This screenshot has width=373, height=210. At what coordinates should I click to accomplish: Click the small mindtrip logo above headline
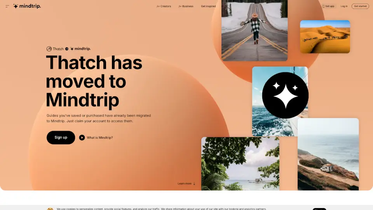[x=80, y=49]
